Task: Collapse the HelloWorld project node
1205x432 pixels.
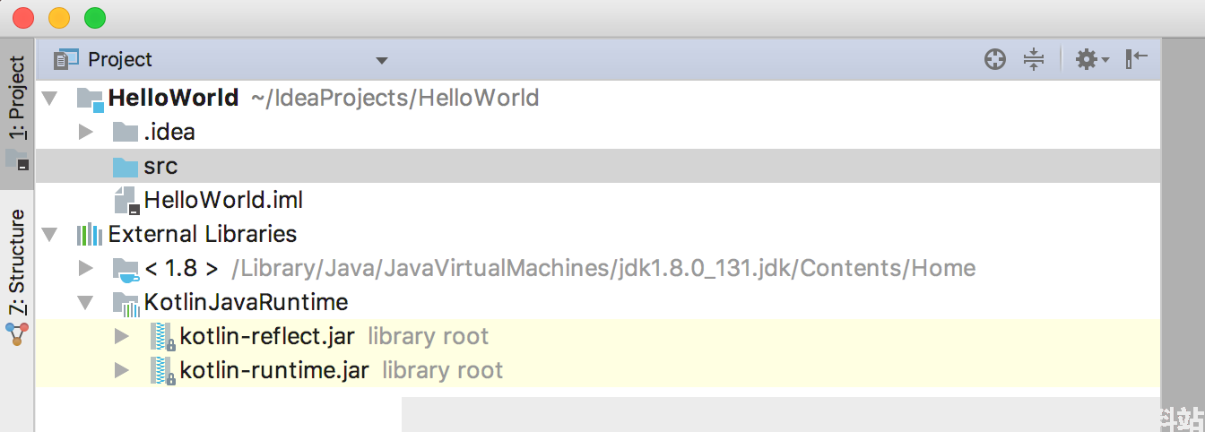Action: click(x=50, y=98)
